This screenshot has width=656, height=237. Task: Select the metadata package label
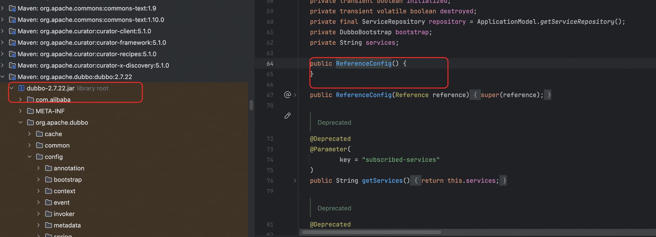pos(67,225)
